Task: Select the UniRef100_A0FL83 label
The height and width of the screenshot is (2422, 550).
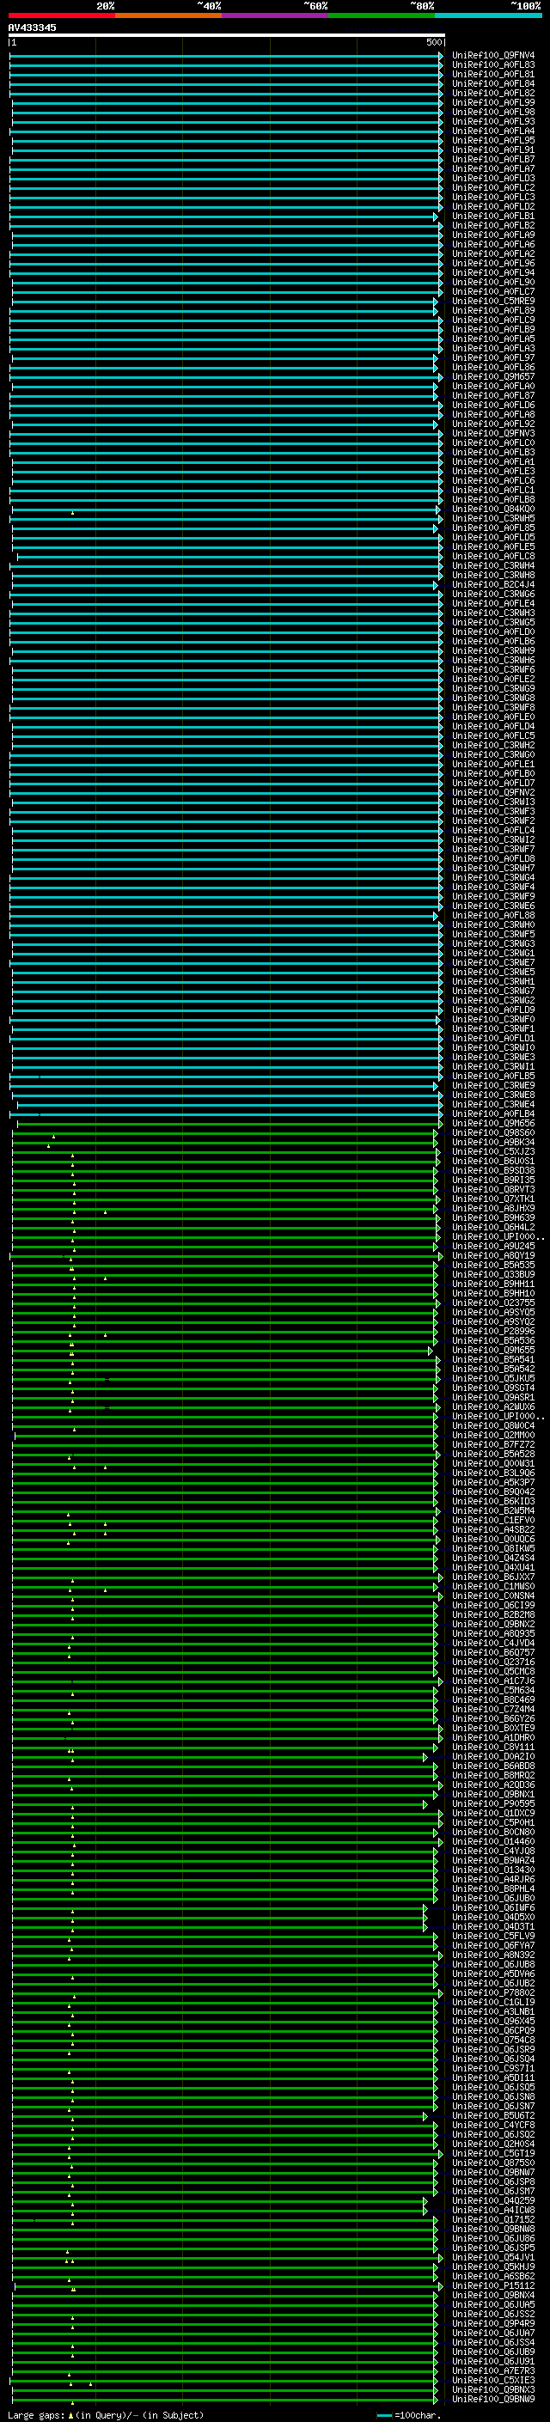Action: [x=492, y=65]
